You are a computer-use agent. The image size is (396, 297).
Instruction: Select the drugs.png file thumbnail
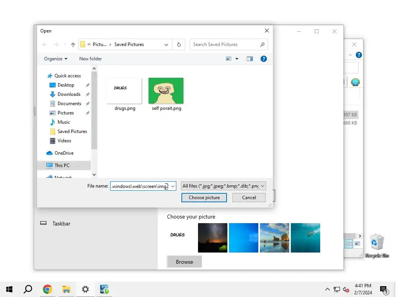click(125, 94)
